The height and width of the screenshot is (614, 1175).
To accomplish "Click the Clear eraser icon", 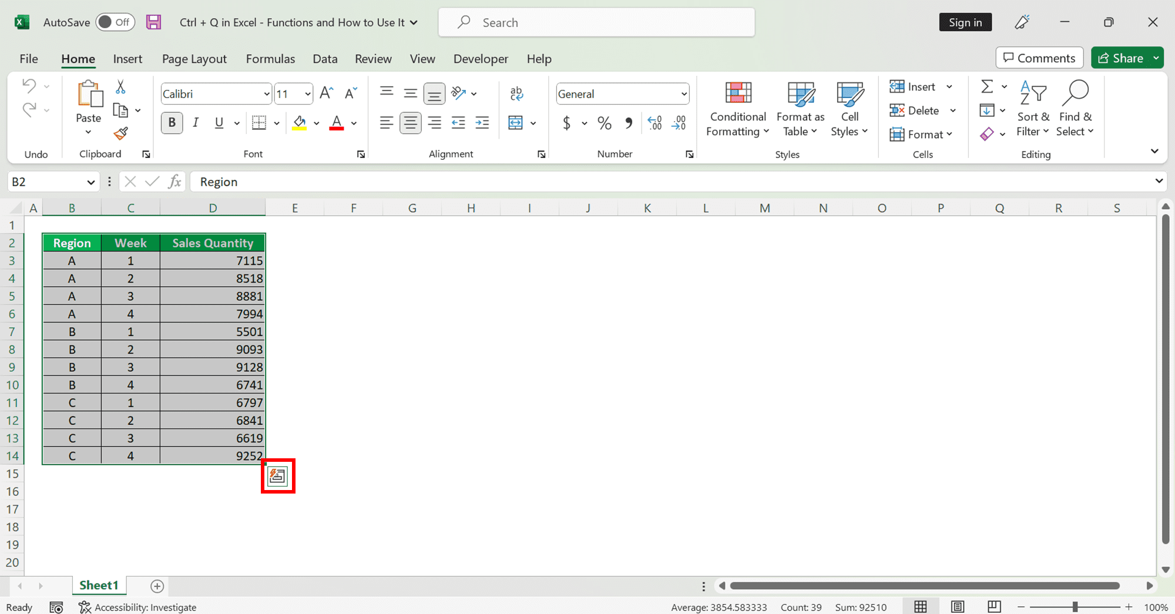I will [987, 134].
